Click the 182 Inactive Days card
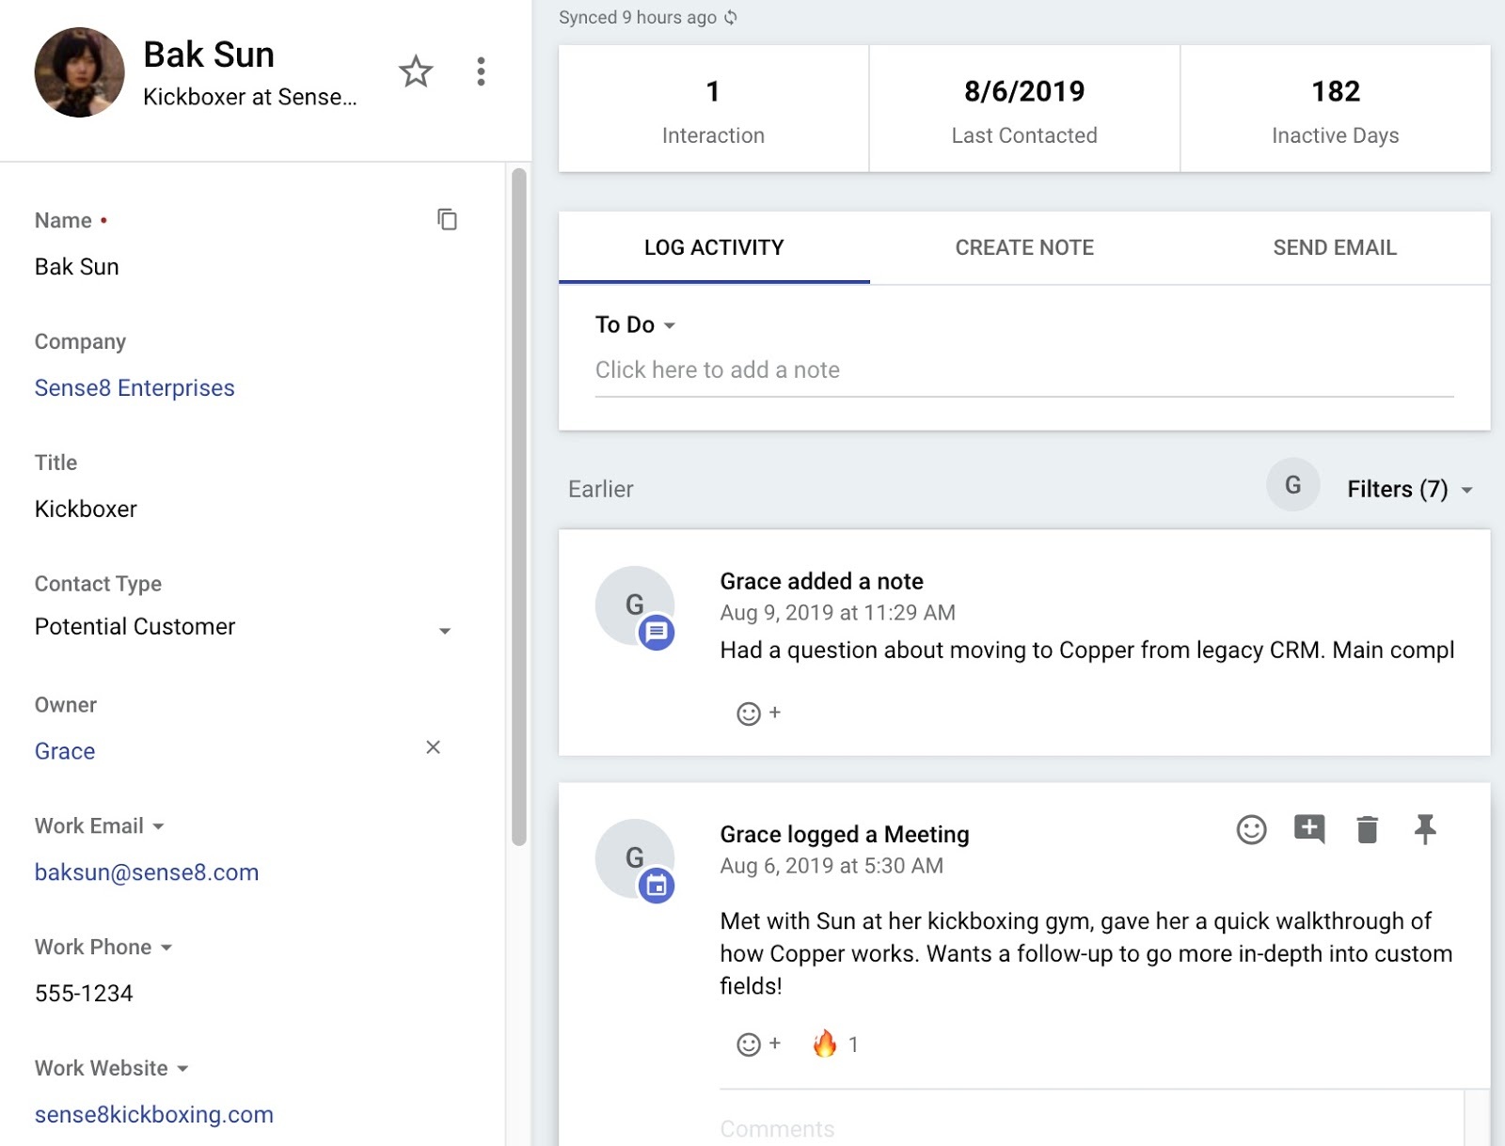 click(1335, 109)
